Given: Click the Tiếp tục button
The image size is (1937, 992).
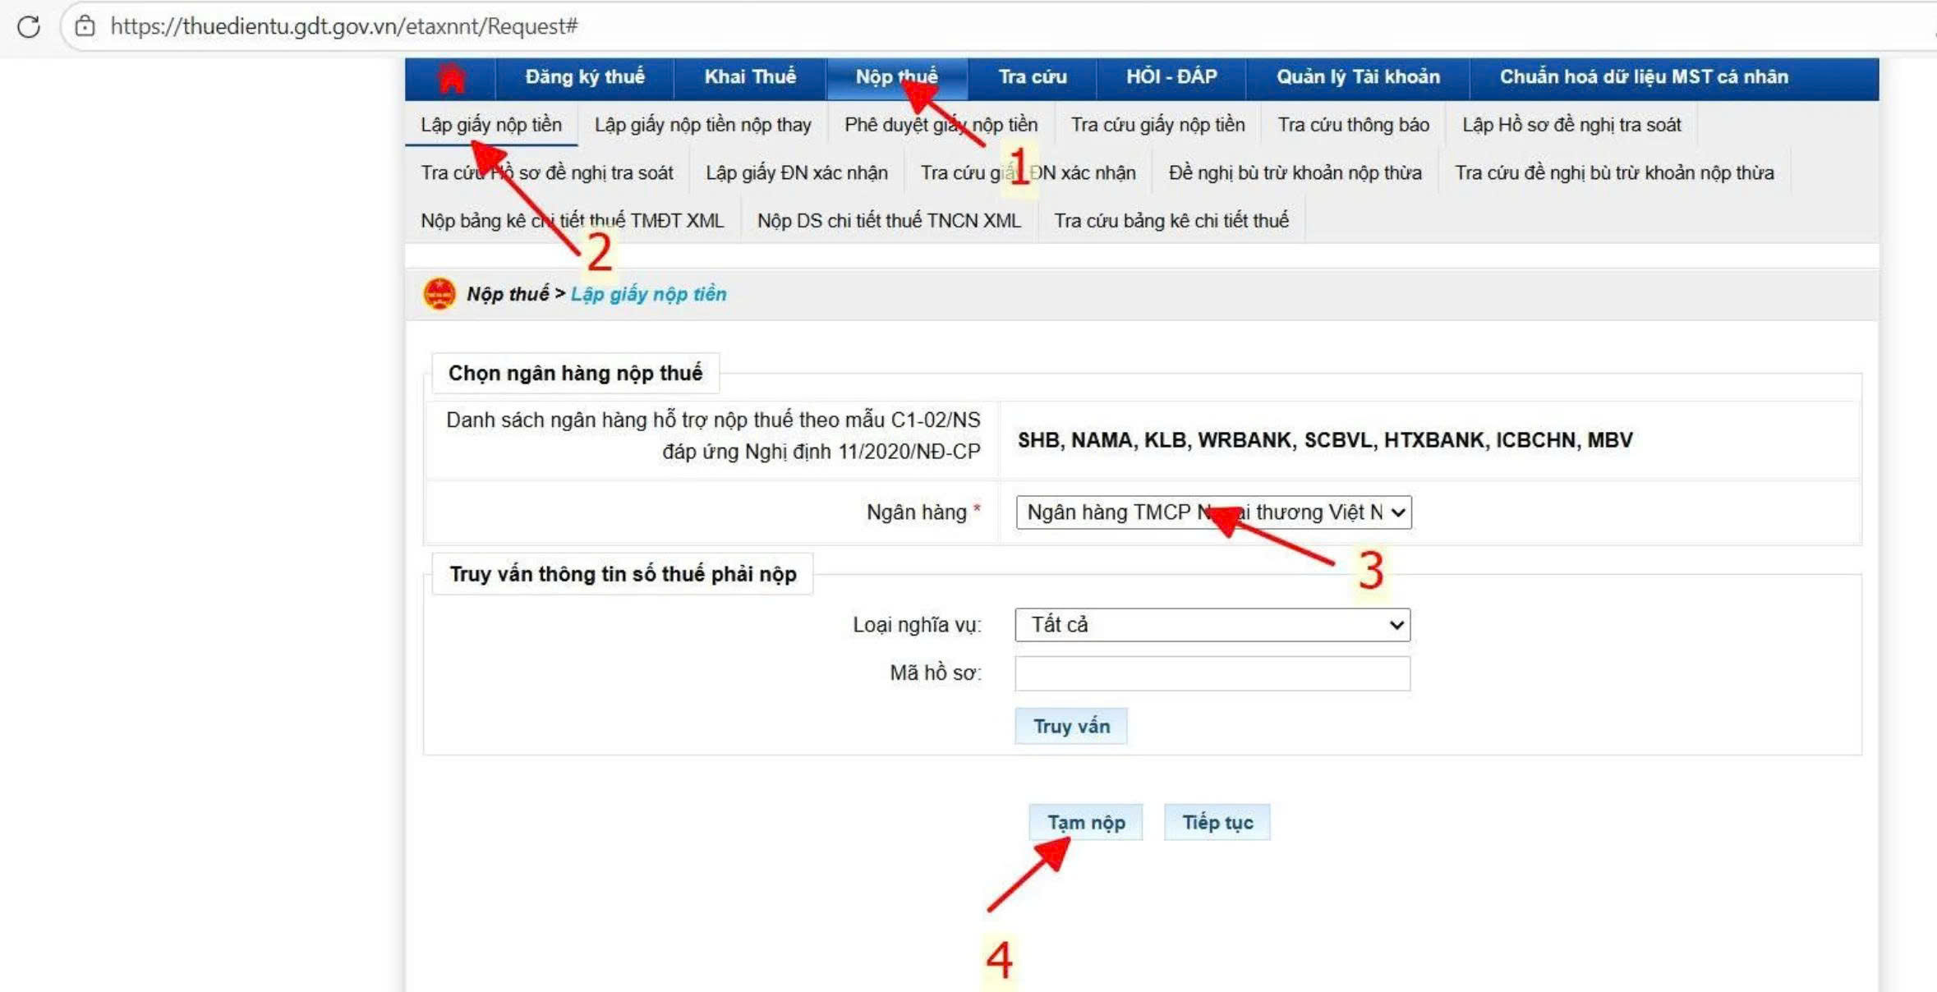Looking at the screenshot, I should pos(1217,823).
